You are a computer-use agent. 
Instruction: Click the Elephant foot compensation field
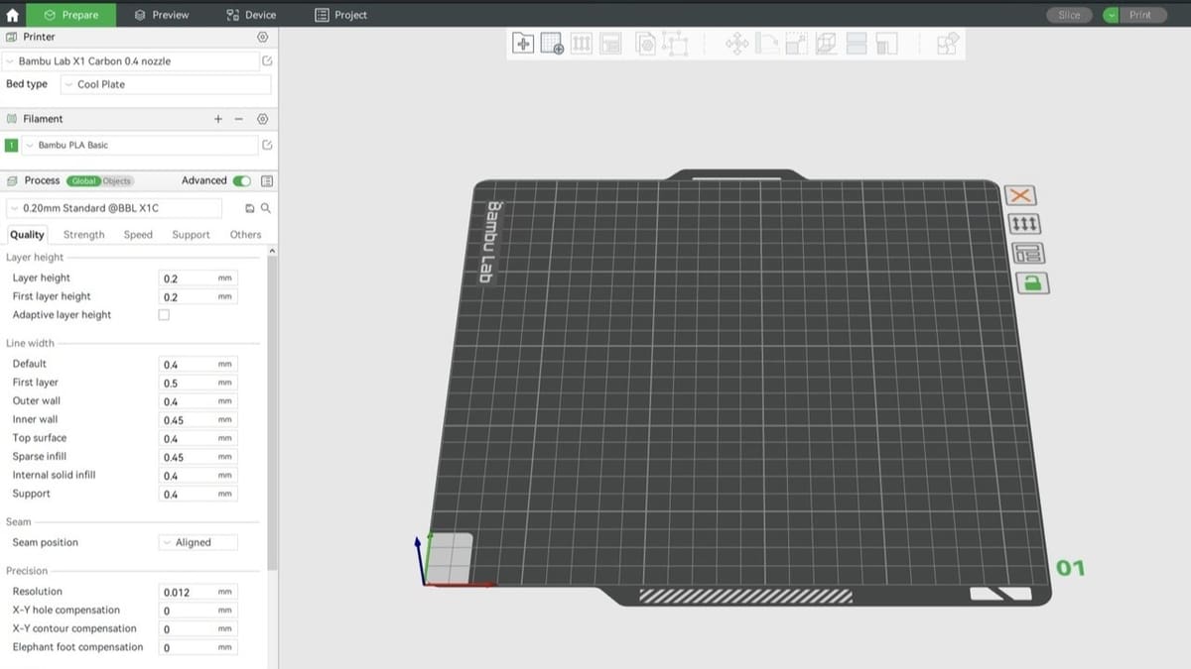(x=198, y=648)
